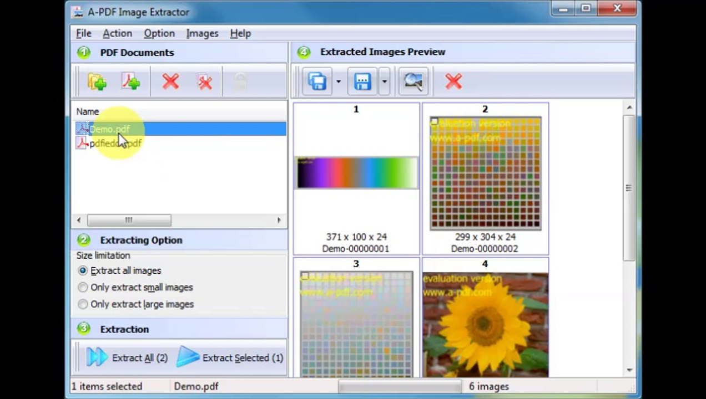Open the File menu

coord(83,33)
